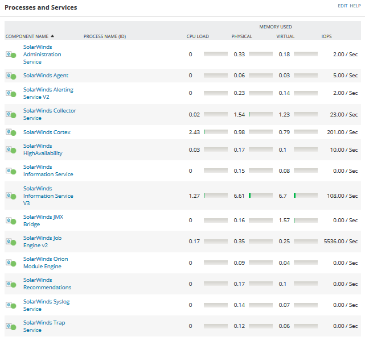The width and height of the screenshot is (365, 341).
Task: Sort by COMPONENT NAME column header
Action: coord(27,36)
